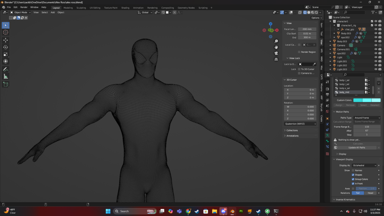Switch to the Sculpting workspace tab

pos(81,8)
